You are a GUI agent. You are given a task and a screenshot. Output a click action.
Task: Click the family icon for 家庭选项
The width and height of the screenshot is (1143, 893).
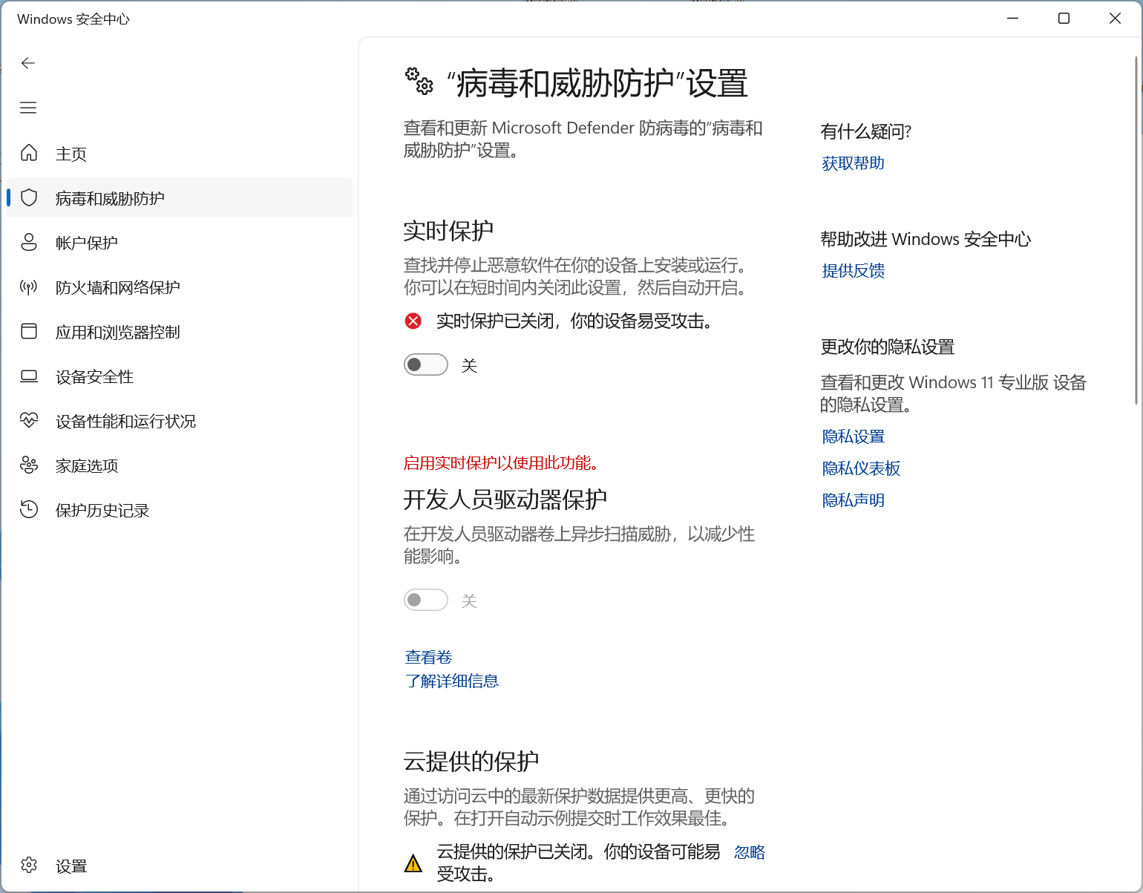pos(29,465)
